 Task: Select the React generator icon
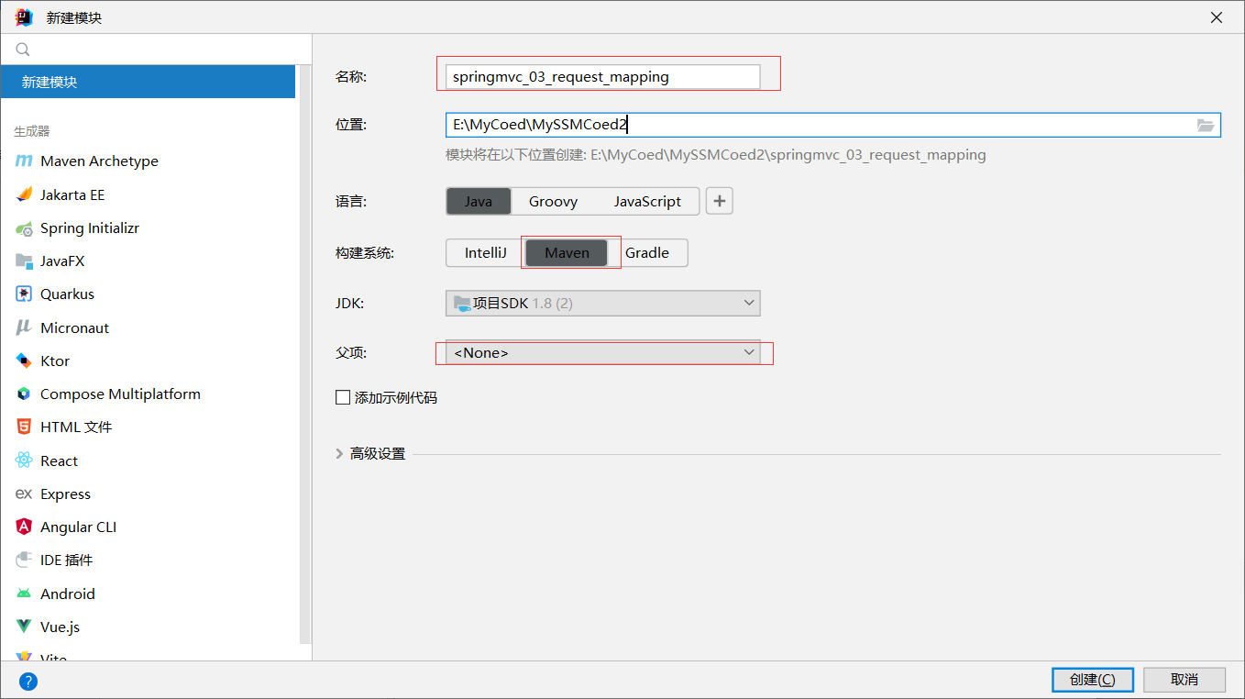pos(24,460)
